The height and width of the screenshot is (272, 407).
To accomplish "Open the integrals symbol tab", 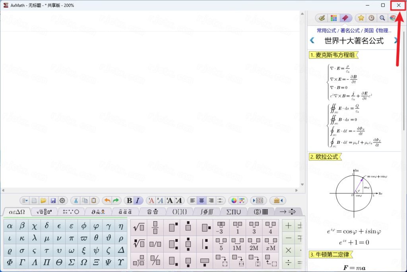I will pos(207,212).
